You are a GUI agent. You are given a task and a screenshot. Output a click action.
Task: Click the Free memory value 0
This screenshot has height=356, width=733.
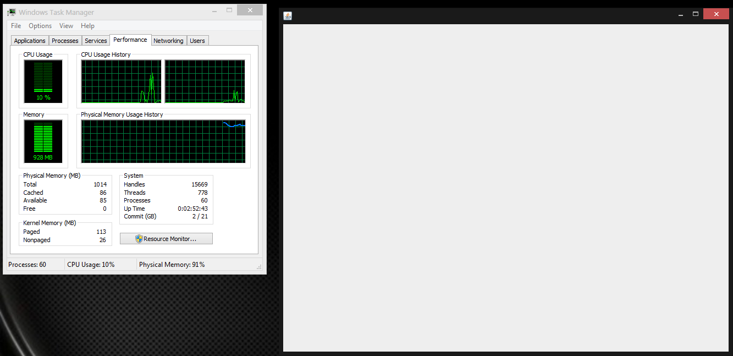pyautogui.click(x=105, y=209)
